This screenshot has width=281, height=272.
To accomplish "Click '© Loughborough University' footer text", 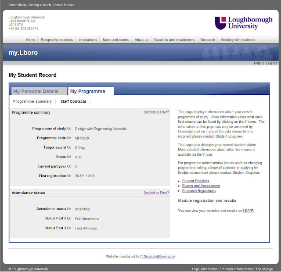I will click(x=28, y=269).
